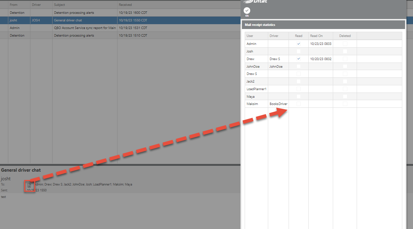The height and width of the screenshot is (229, 413).
Task: Check Deleted checkbox for Admin
Action: (x=345, y=44)
